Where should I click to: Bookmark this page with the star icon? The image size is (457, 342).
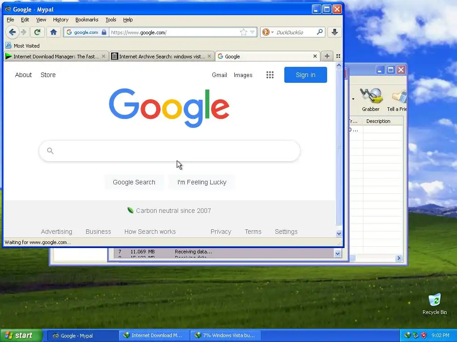click(243, 32)
